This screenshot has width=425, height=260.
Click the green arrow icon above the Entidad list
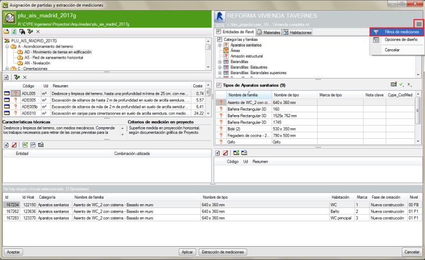pos(25,145)
